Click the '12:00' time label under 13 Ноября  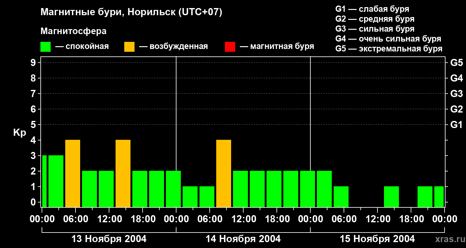point(109,219)
